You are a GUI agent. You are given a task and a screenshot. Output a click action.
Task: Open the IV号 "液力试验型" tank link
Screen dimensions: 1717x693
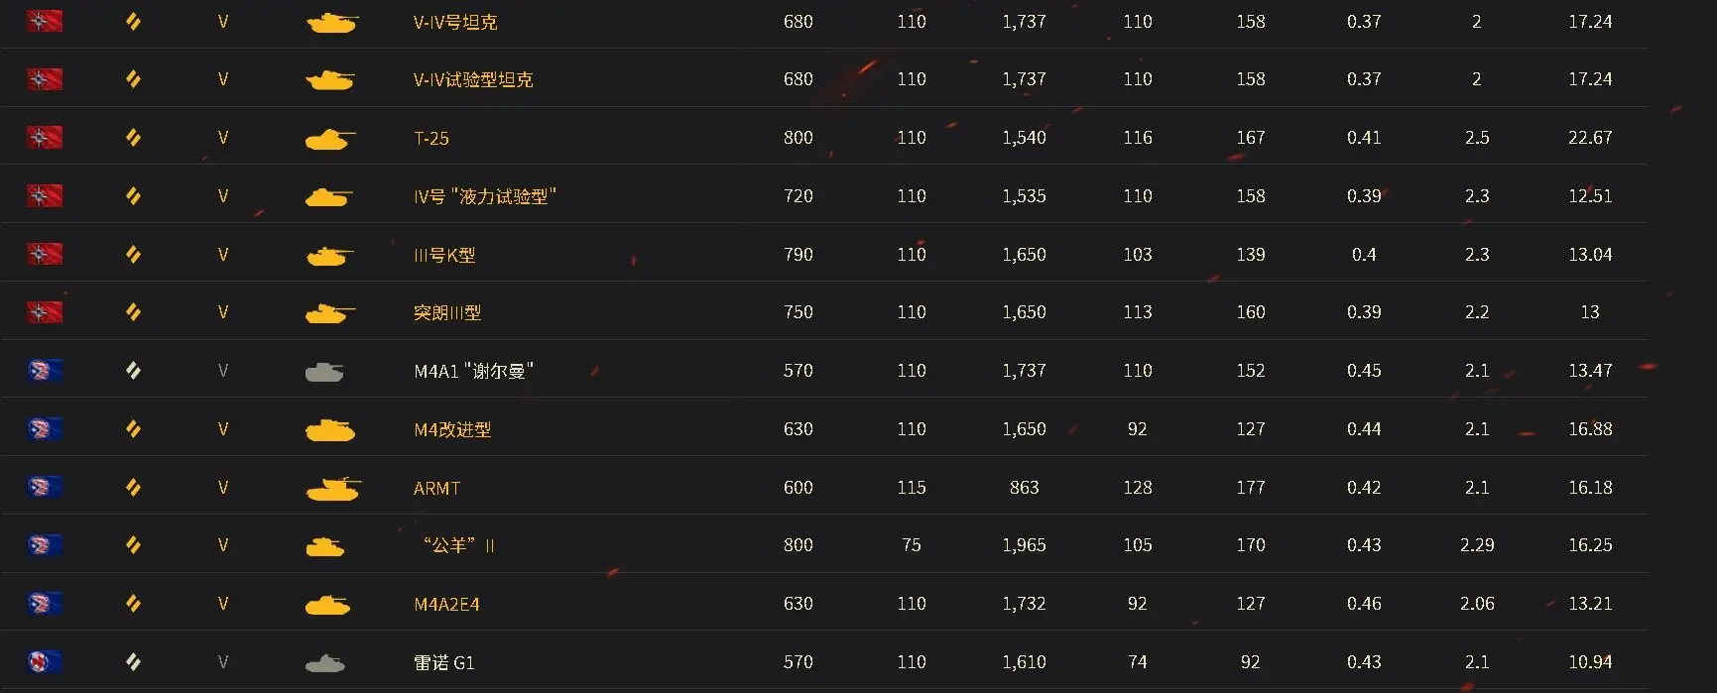[484, 196]
